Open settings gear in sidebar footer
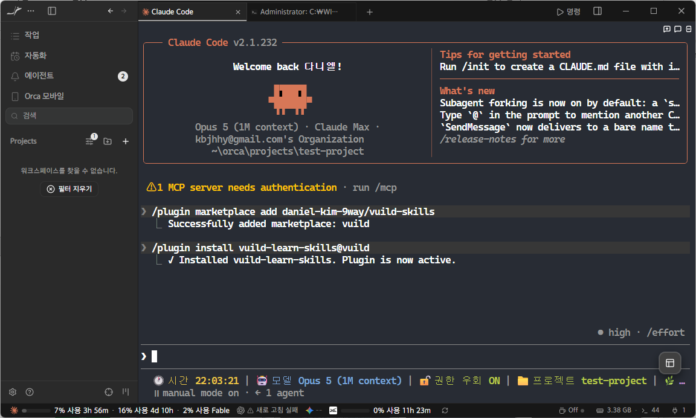This screenshot has height=418, width=696. coord(13,392)
